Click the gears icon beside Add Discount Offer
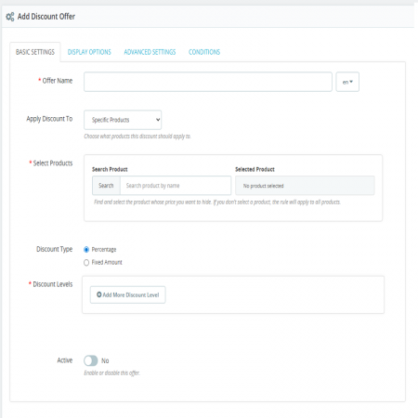The width and height of the screenshot is (418, 418). tap(10, 17)
